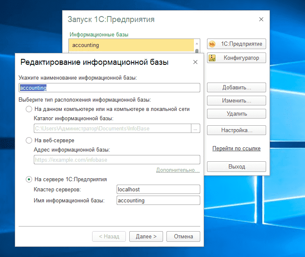Screen dimensions: 305x257
Task: Click the Добавить... button
Action: click(x=236, y=88)
